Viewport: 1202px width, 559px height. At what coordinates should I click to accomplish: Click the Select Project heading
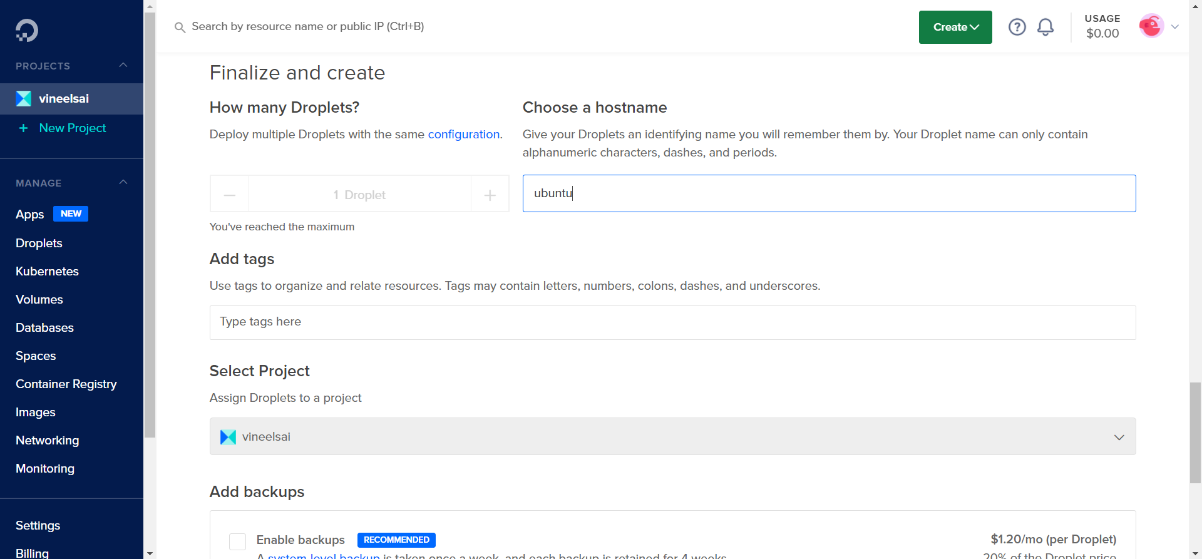tap(259, 371)
